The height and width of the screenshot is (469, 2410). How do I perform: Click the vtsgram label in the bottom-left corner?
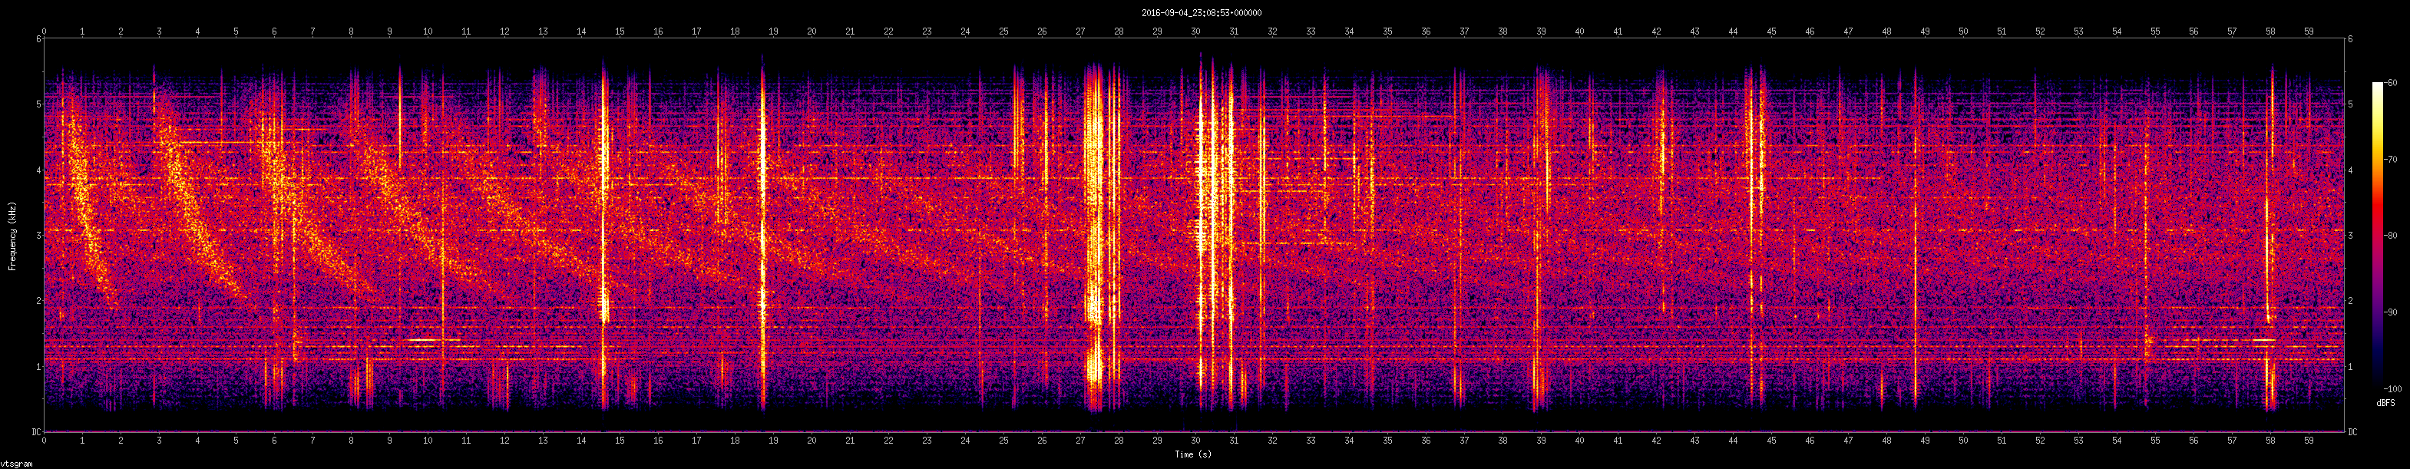16,464
